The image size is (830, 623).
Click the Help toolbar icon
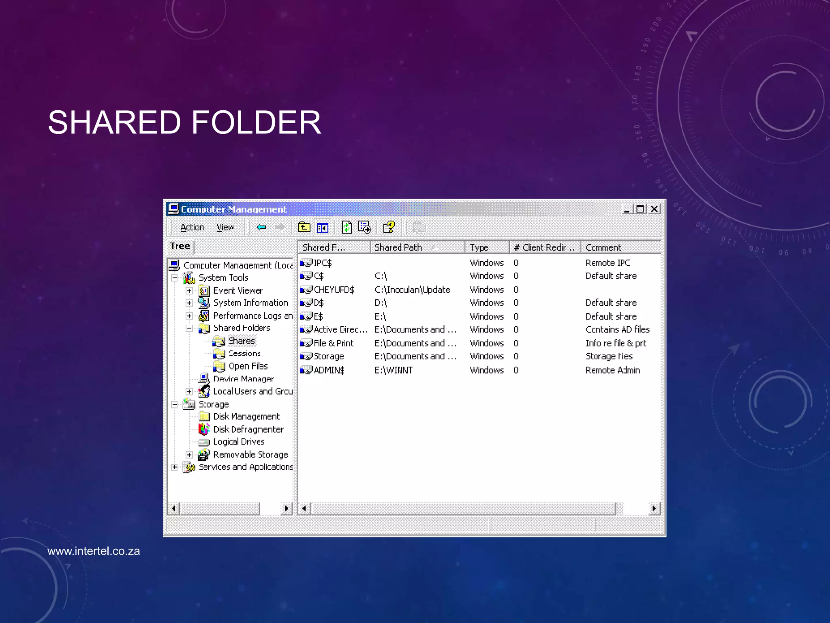coord(389,227)
